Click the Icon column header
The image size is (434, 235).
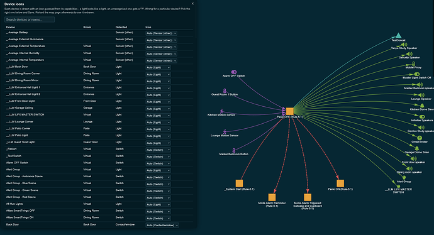pyautogui.click(x=148, y=27)
